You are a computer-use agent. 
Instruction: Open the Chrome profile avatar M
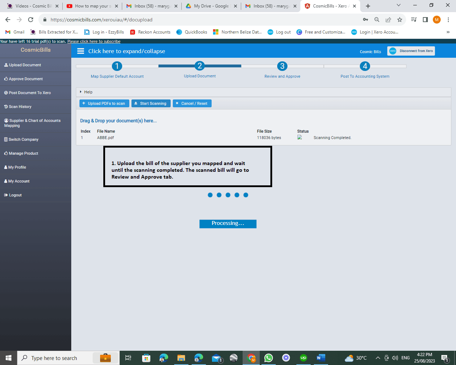click(x=437, y=20)
